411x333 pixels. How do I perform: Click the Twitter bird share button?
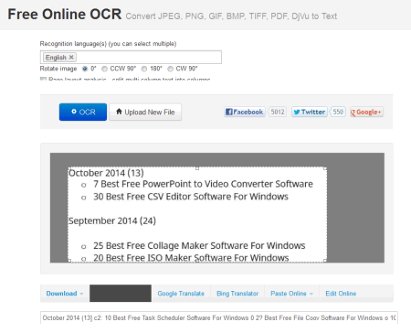(310, 112)
